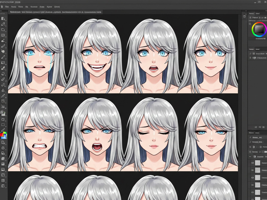
Task: Switch to the Nsod tab in color panel
Action: coord(257,14)
